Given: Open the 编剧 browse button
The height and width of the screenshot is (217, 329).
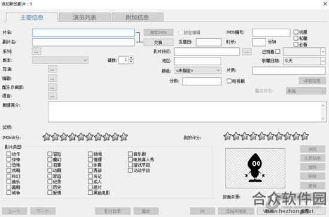Looking at the screenshot, I should (53, 78).
